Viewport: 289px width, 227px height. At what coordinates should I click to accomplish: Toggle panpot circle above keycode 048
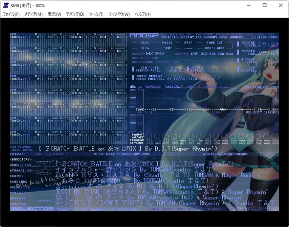click(x=157, y=136)
